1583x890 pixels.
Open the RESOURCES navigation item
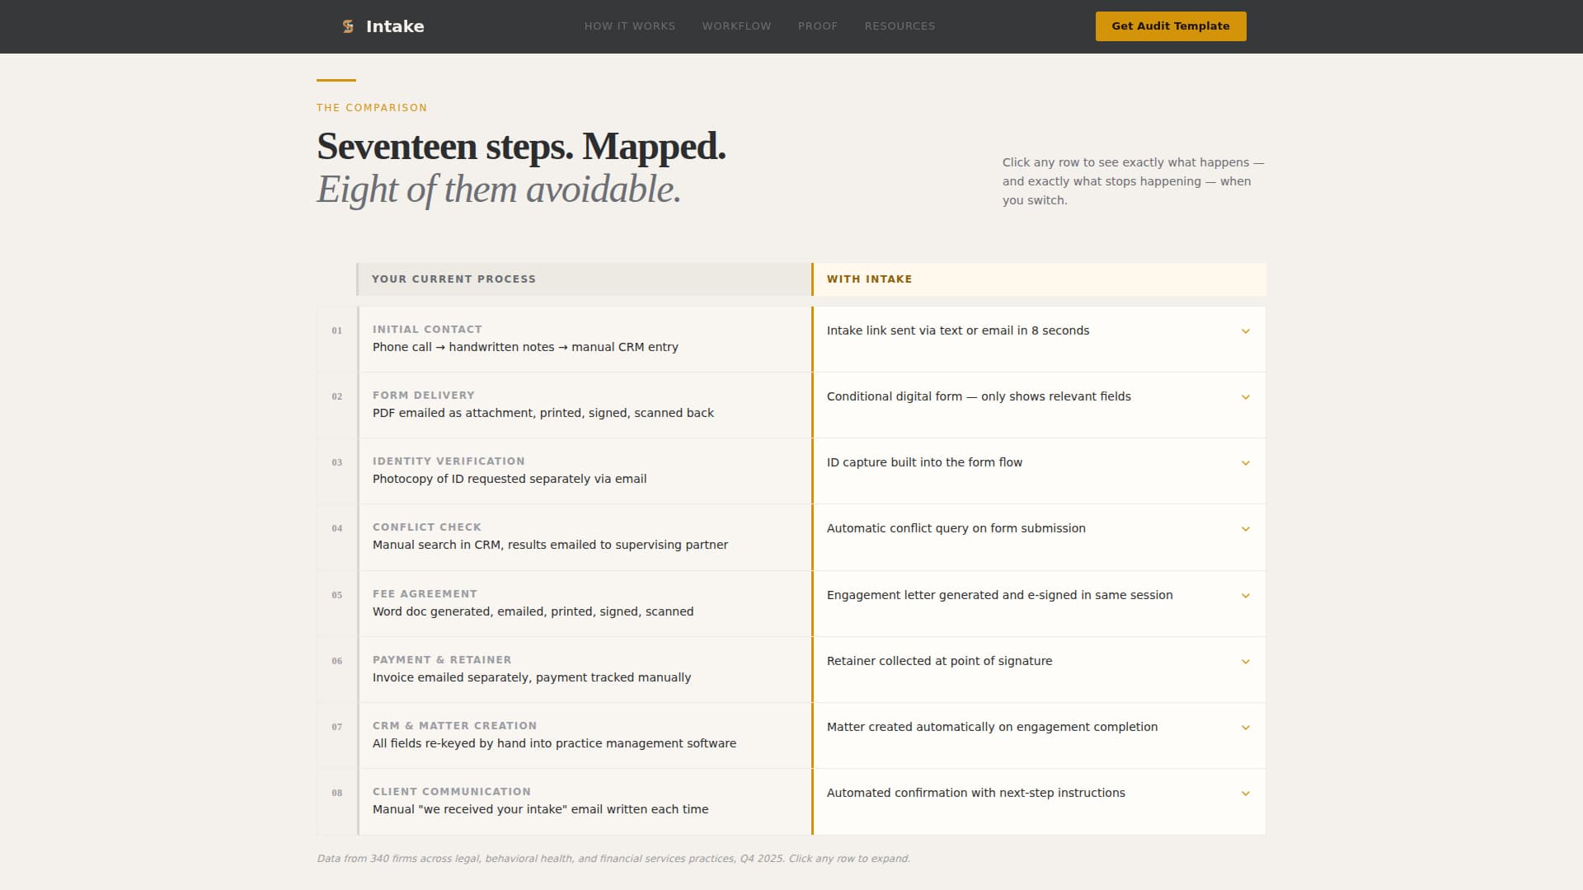[900, 26]
